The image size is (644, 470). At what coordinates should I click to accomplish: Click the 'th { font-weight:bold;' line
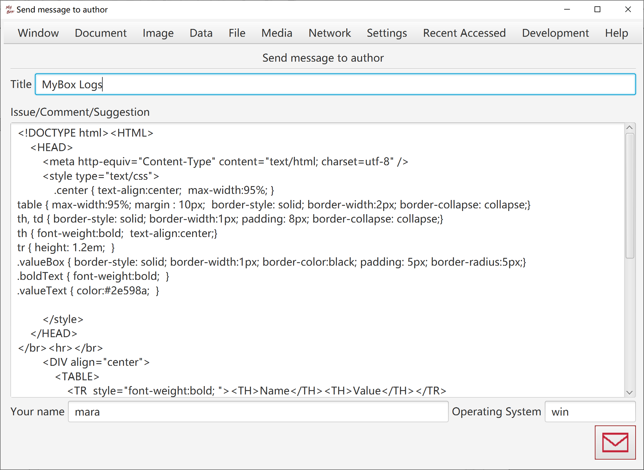click(x=117, y=233)
